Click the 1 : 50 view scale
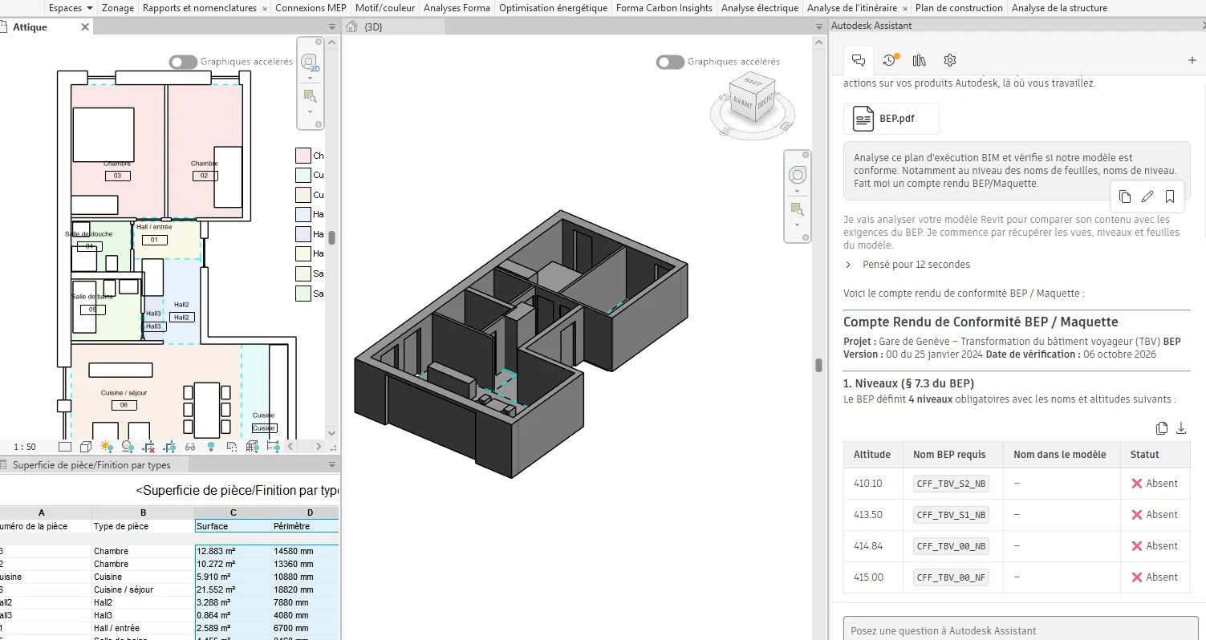 25,447
